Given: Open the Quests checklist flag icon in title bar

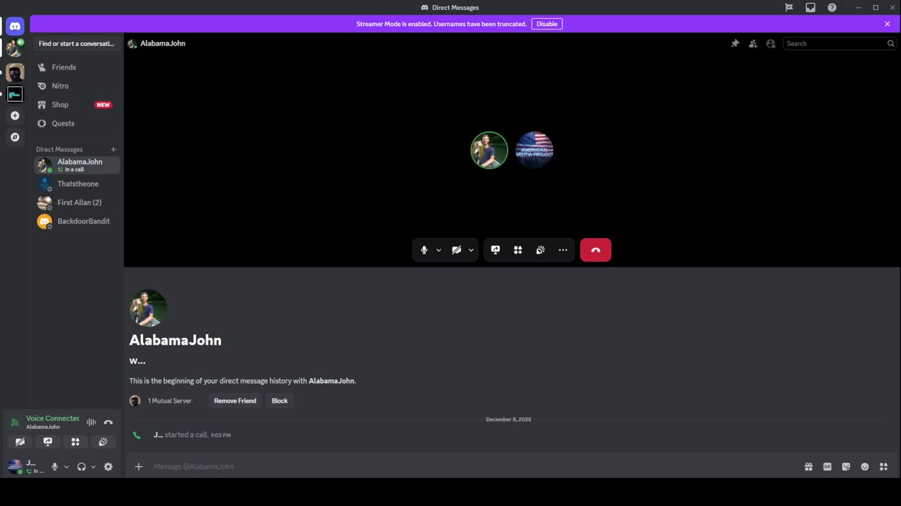Looking at the screenshot, I should 789,8.
